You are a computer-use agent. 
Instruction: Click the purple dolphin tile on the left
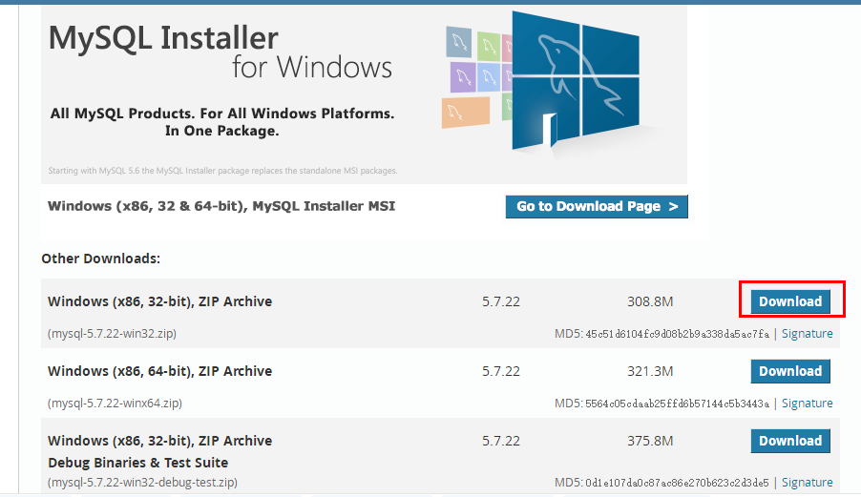pos(464,76)
